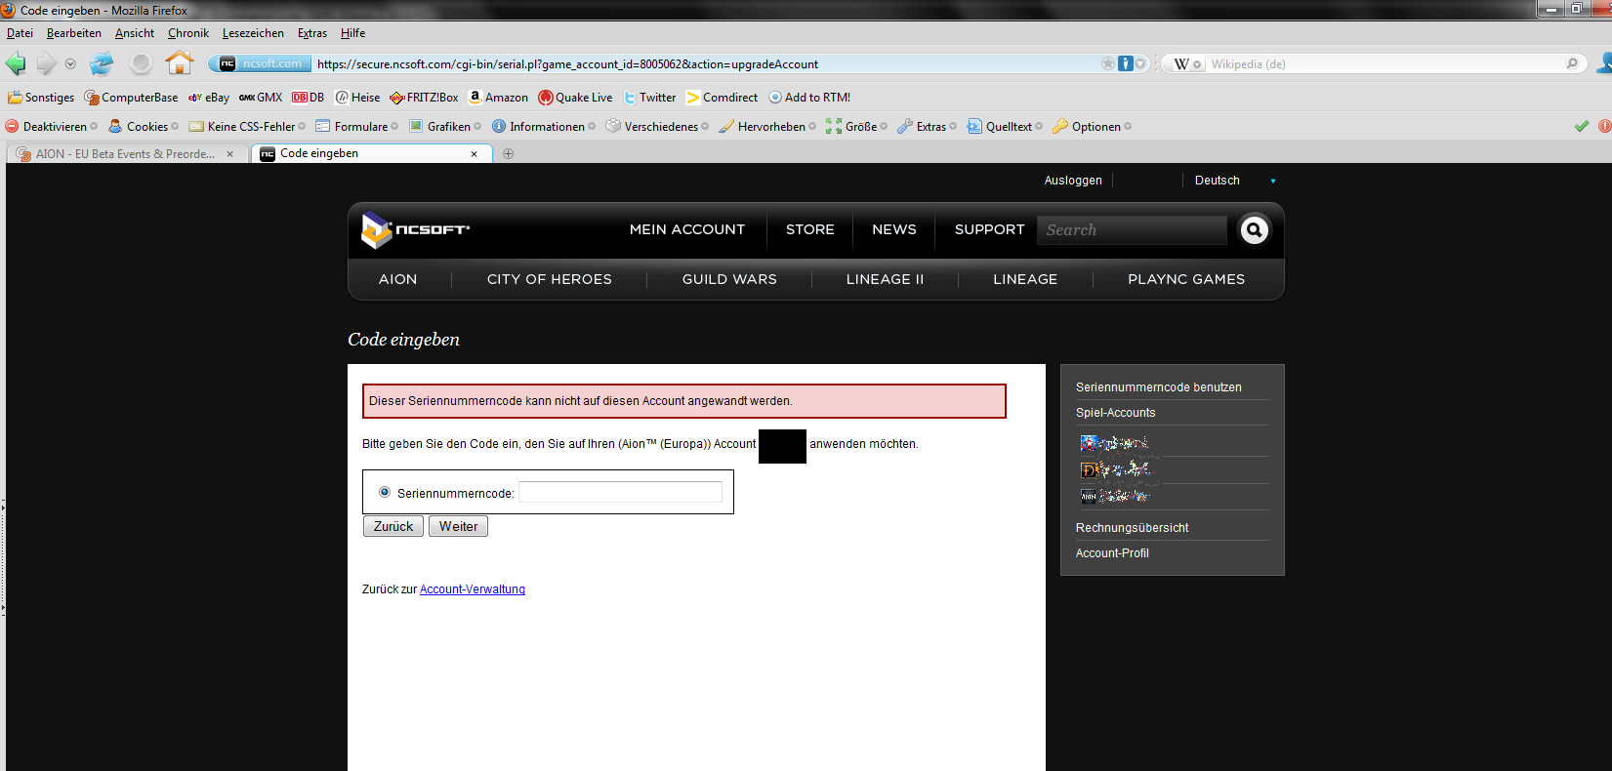Click the search magnifier in Wikipedia box
The width and height of the screenshot is (1612, 771).
tap(1572, 63)
